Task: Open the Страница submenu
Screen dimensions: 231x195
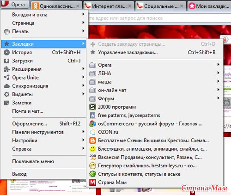Action: 44,23
